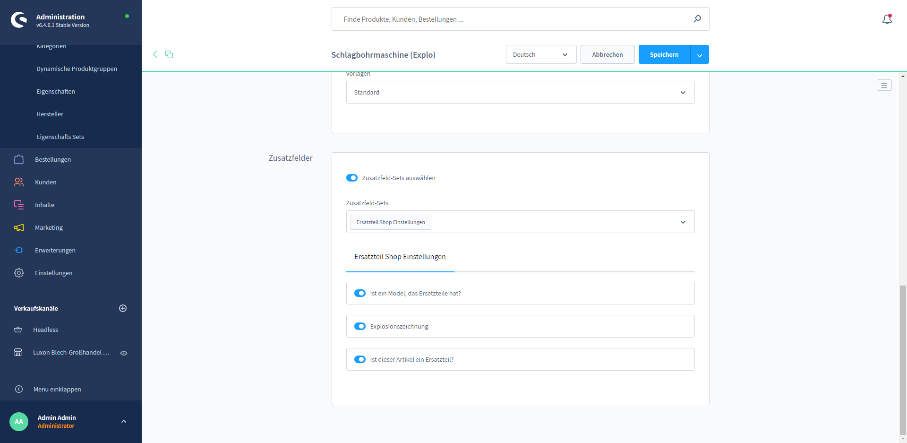The height and width of the screenshot is (443, 907).
Task: Open the page sections list icon
Action: [884, 85]
